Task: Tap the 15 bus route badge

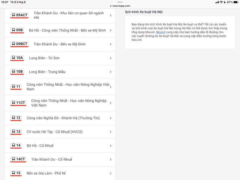Action: pyautogui.click(x=16, y=173)
